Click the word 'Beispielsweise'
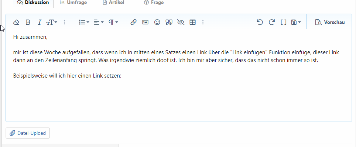The width and height of the screenshot is (356, 147). pos(31,76)
